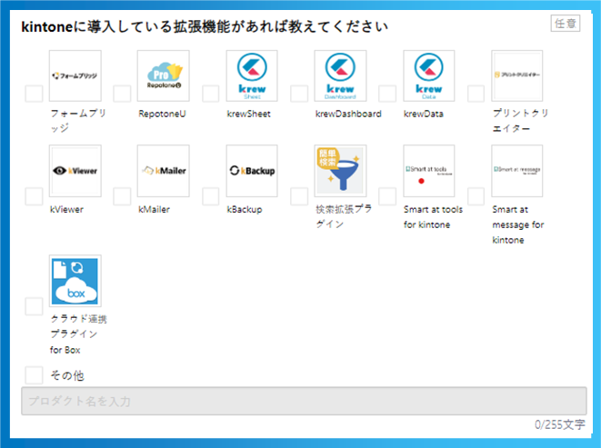
Task: Check the krewSheet checkbox
Action: tap(210, 94)
